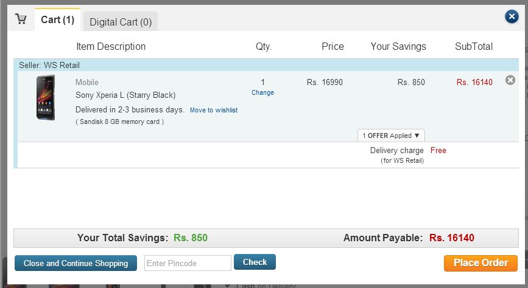
Task: Focus the Enter Pincode field
Action: tap(188, 263)
